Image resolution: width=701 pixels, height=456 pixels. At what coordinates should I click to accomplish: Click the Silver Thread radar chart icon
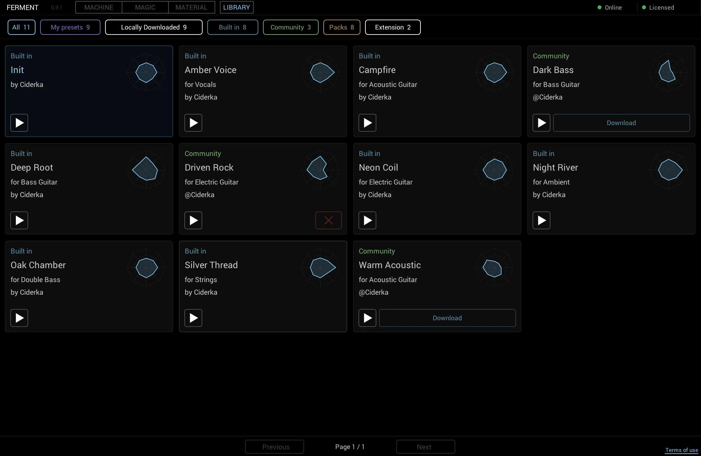[320, 267]
